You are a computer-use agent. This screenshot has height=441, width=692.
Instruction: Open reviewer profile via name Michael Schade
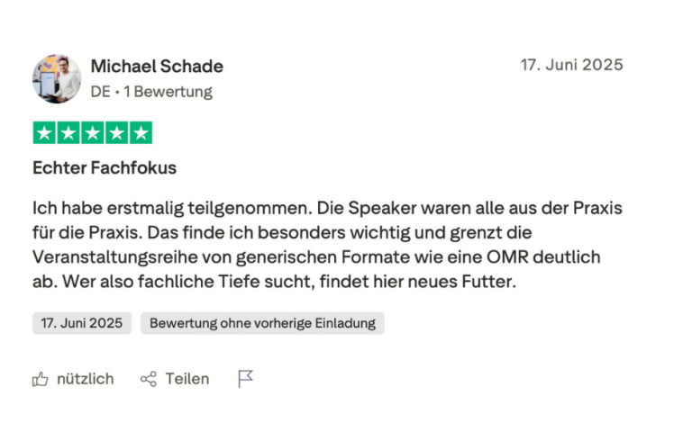[157, 67]
